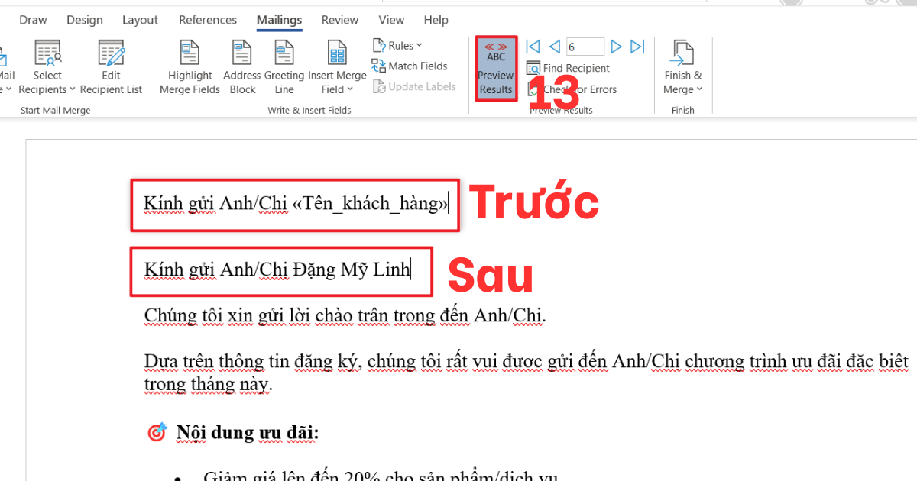Toggle Preview Results
The width and height of the screenshot is (917, 481).
pos(496,68)
